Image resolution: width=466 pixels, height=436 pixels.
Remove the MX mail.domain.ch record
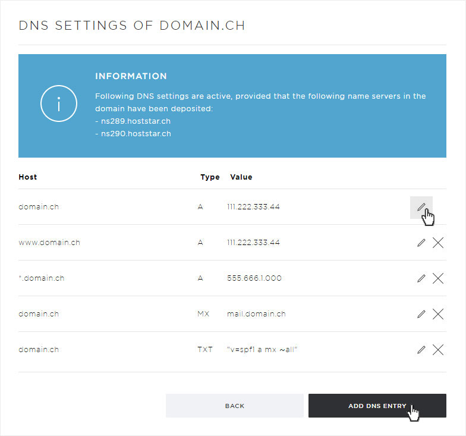(x=438, y=314)
